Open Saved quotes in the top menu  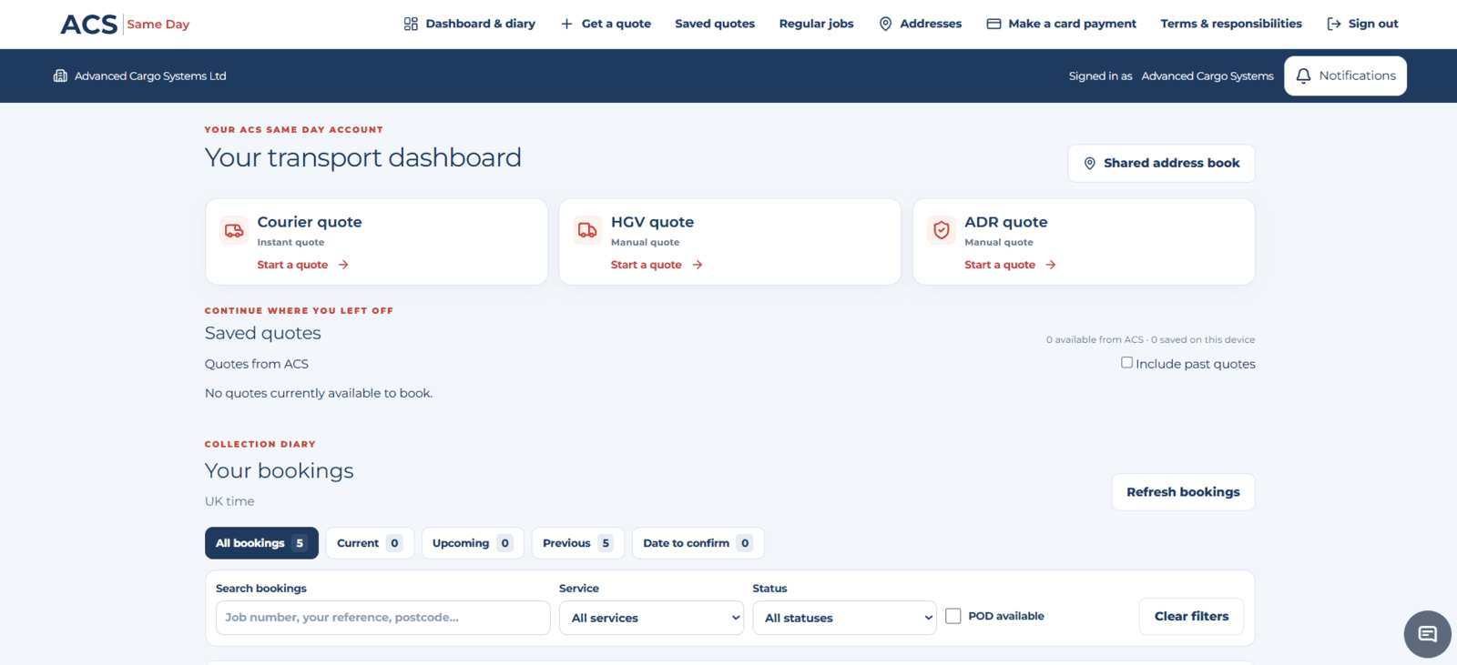point(715,24)
